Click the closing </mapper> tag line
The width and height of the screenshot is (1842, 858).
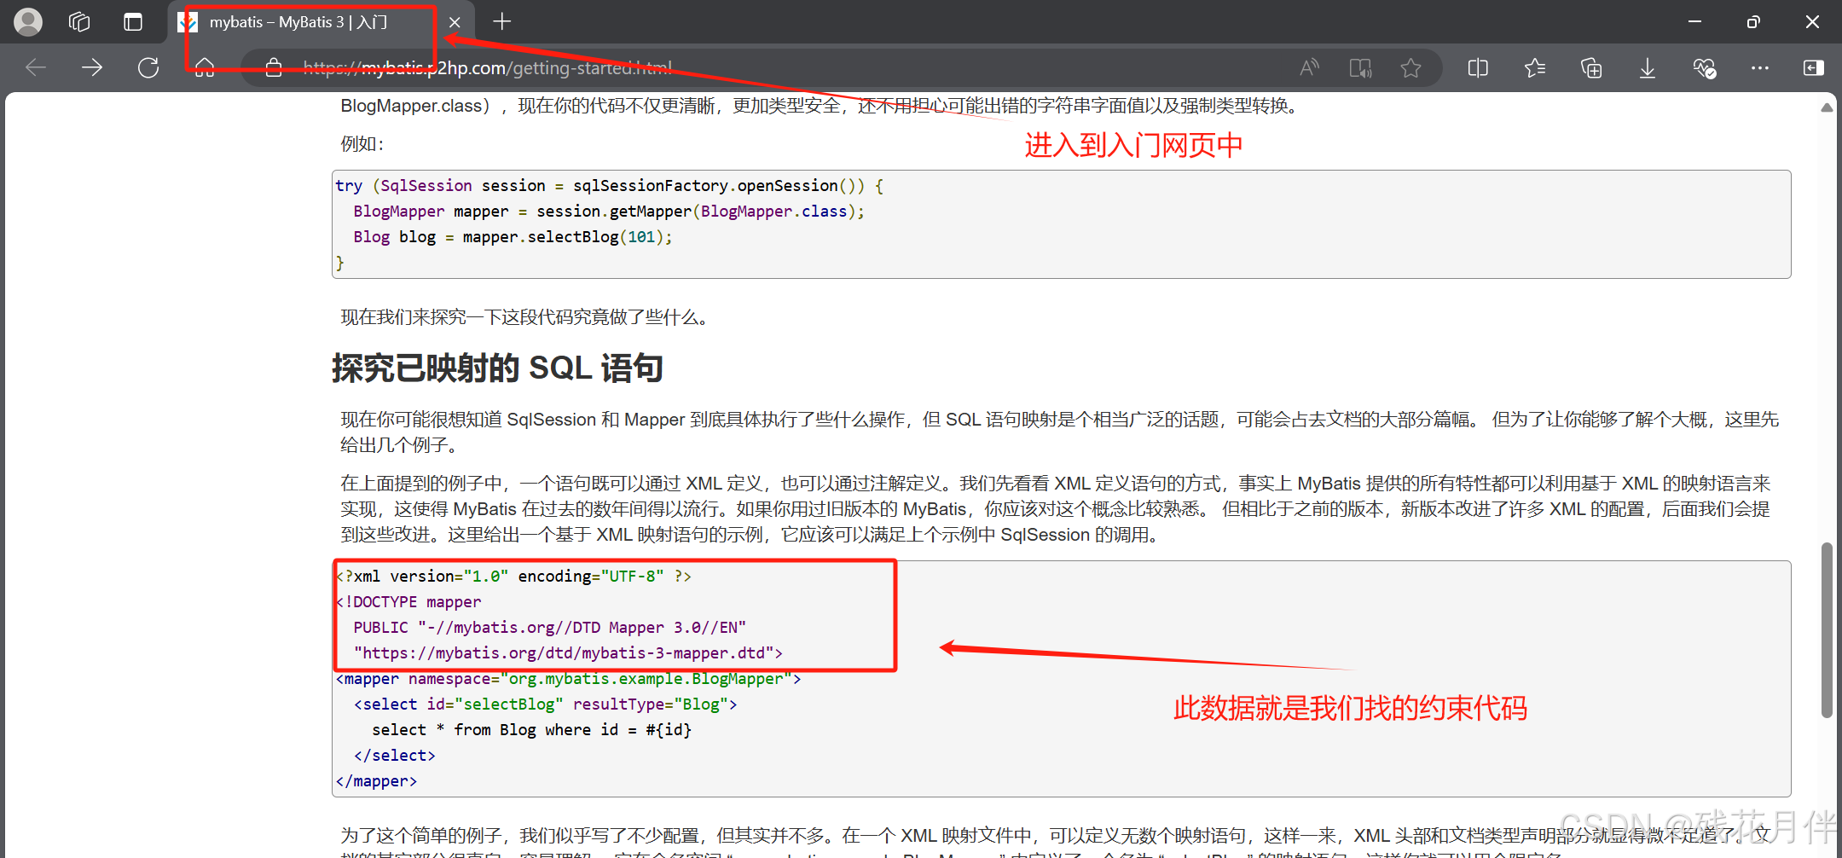point(376,781)
